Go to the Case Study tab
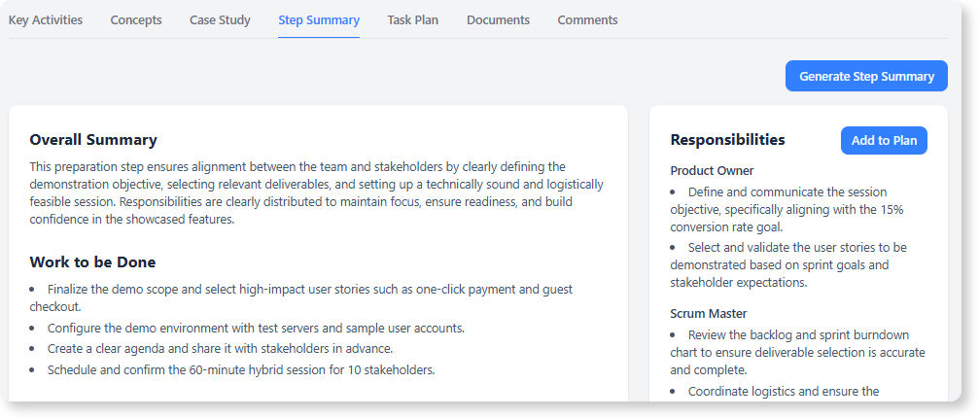 220,20
